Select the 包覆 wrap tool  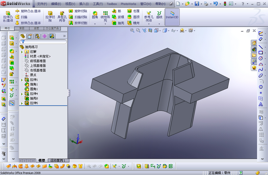133,11
